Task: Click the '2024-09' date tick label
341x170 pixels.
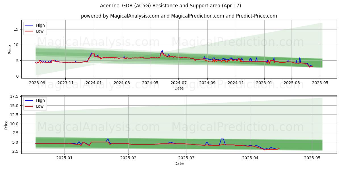Action: 207,82
